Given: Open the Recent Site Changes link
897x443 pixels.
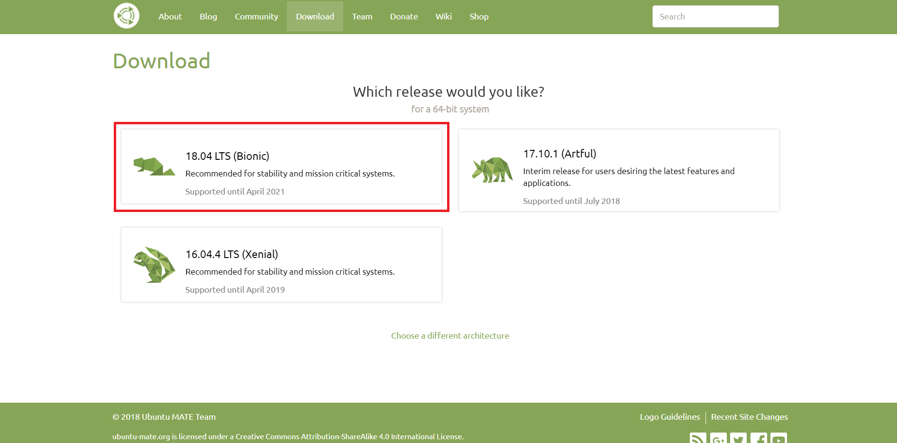Looking at the screenshot, I should click(749, 416).
